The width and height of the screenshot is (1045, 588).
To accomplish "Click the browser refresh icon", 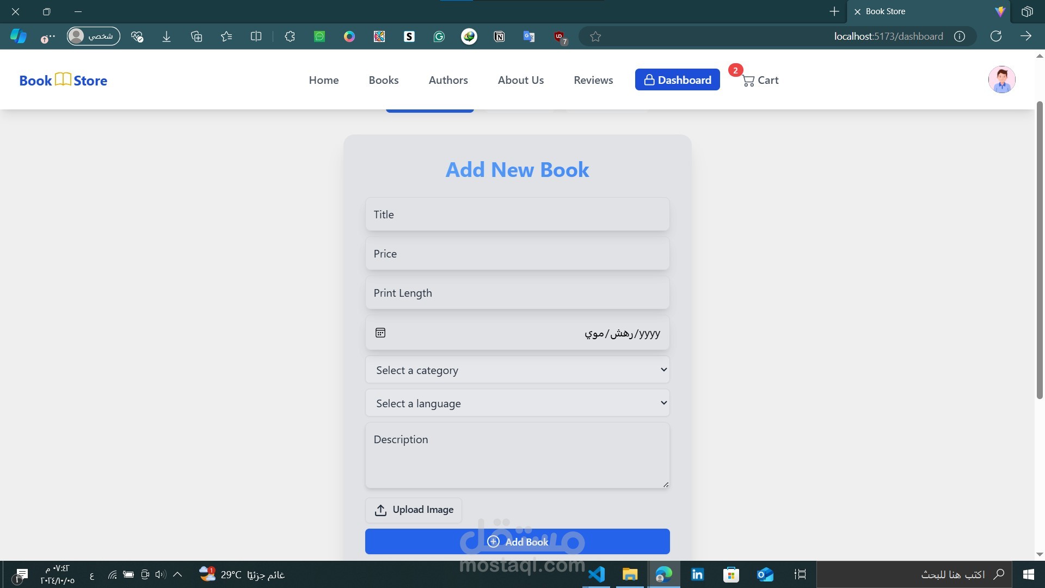I will tap(995, 36).
